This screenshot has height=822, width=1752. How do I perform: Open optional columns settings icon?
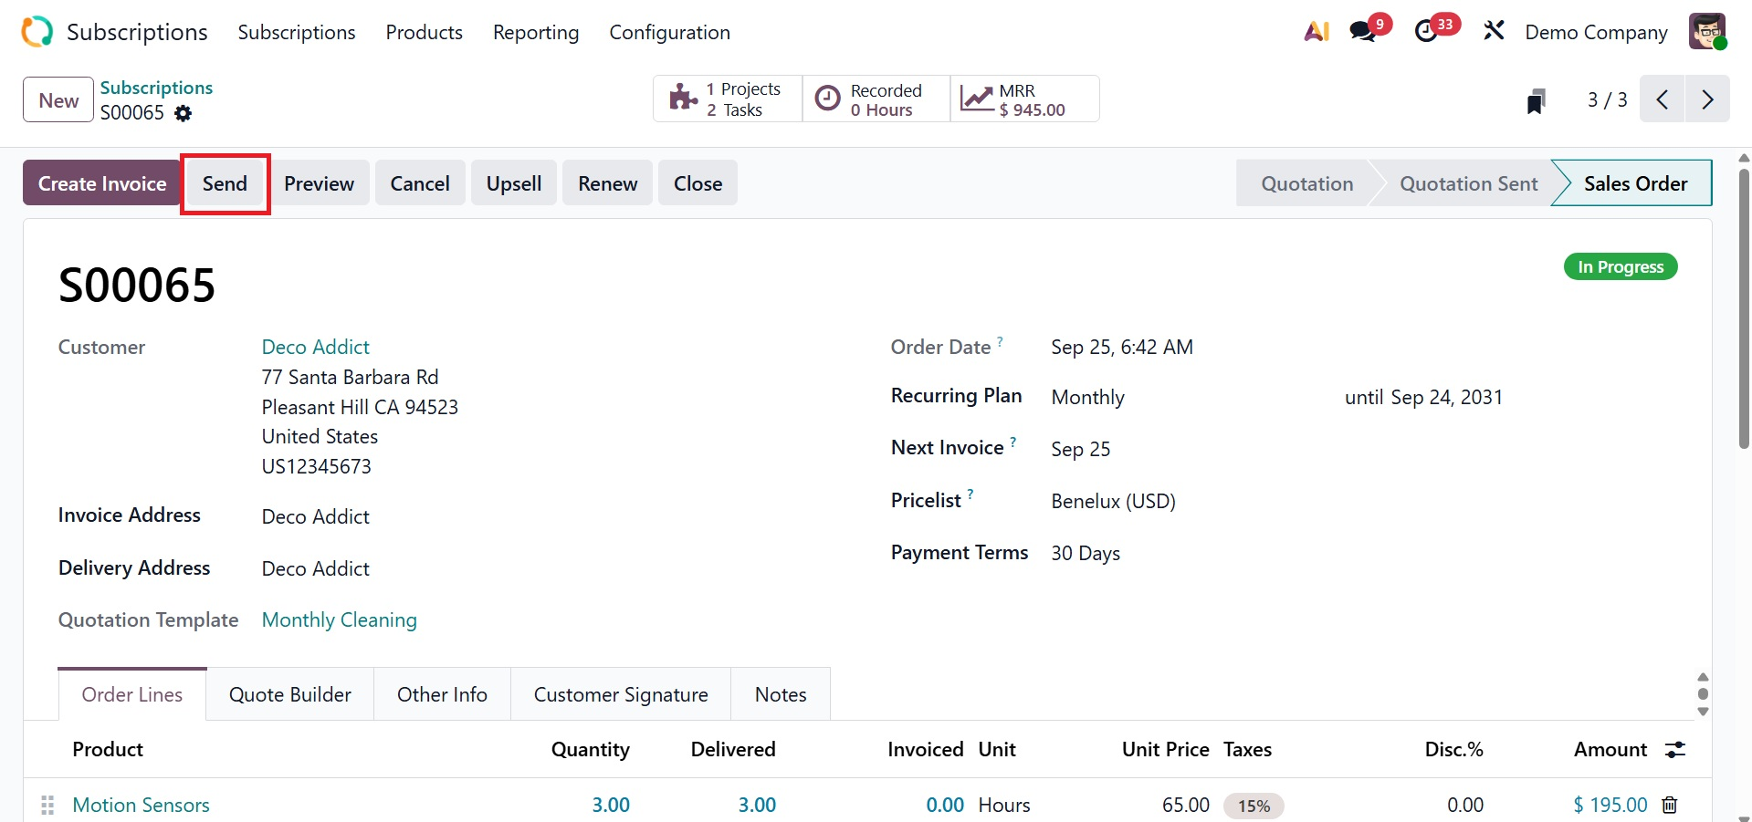1675,750
